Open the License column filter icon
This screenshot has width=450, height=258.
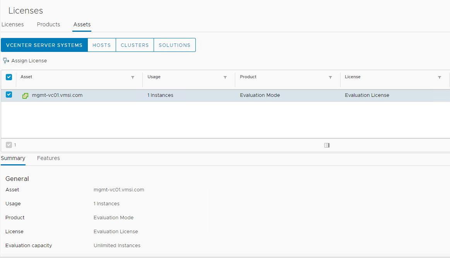(440, 77)
